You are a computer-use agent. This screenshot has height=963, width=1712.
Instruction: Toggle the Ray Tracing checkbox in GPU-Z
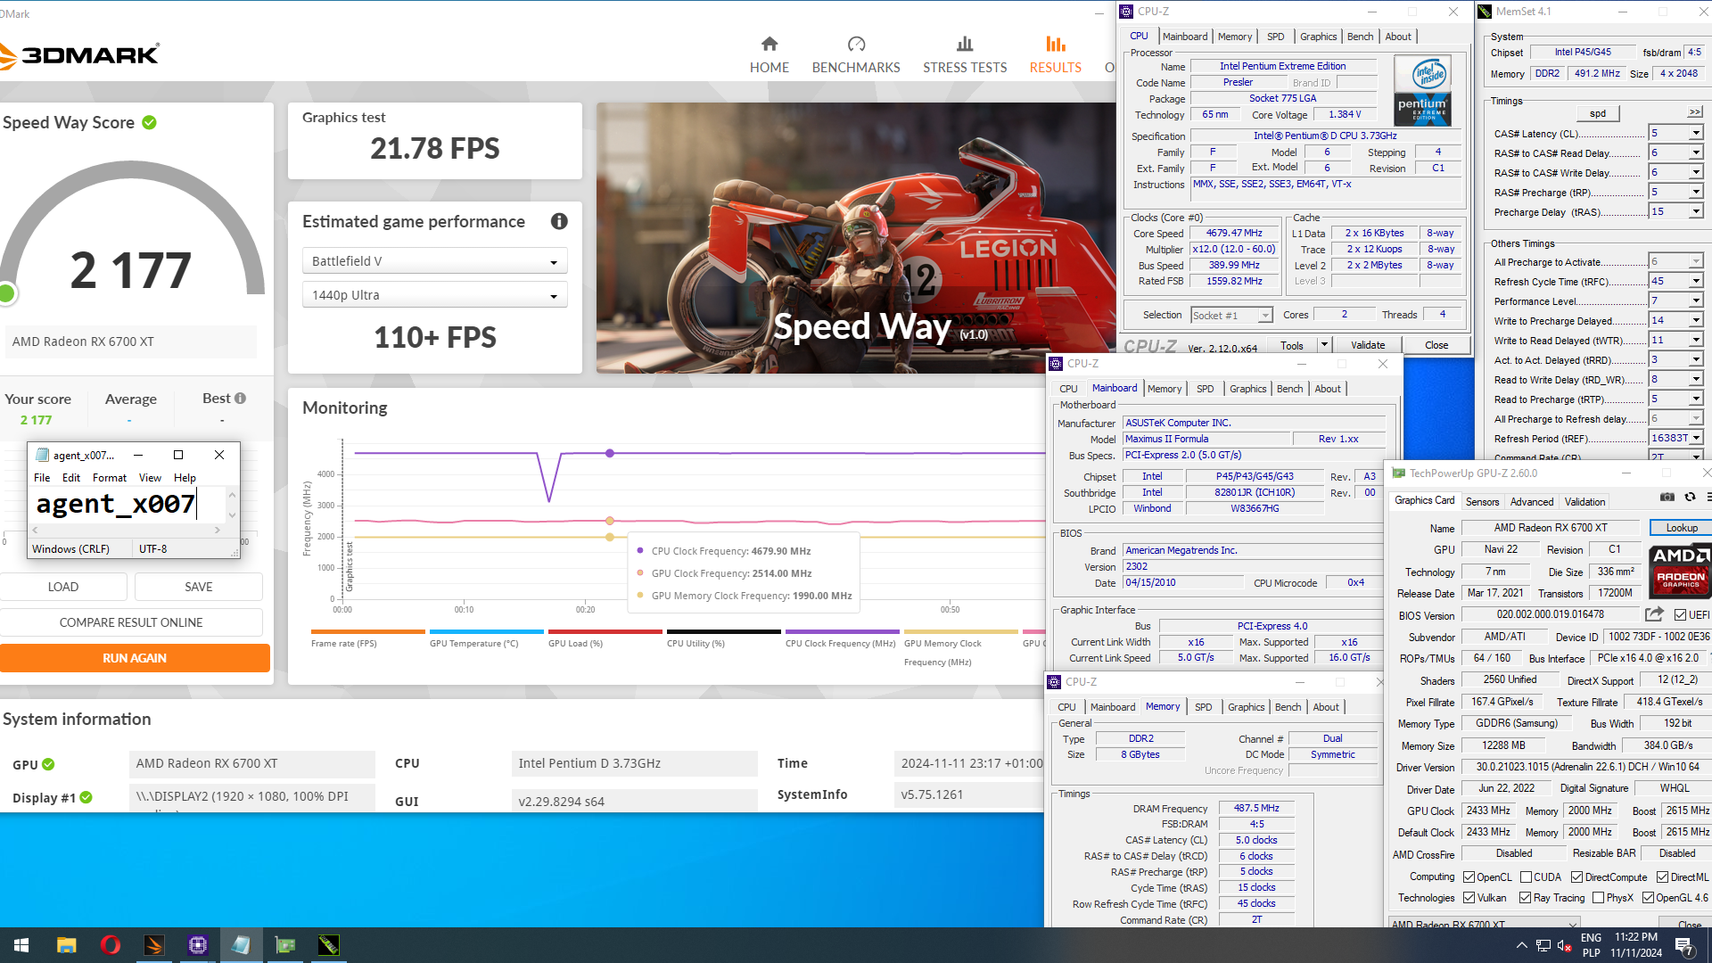pyautogui.click(x=1526, y=898)
